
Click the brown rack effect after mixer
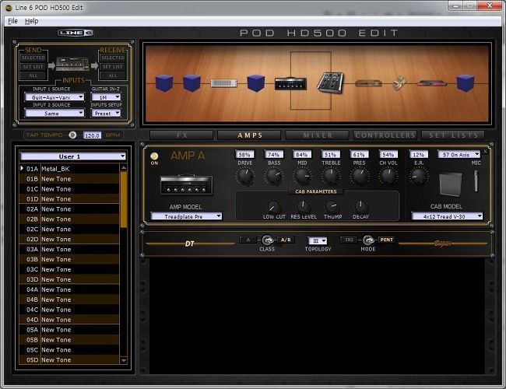click(368, 84)
